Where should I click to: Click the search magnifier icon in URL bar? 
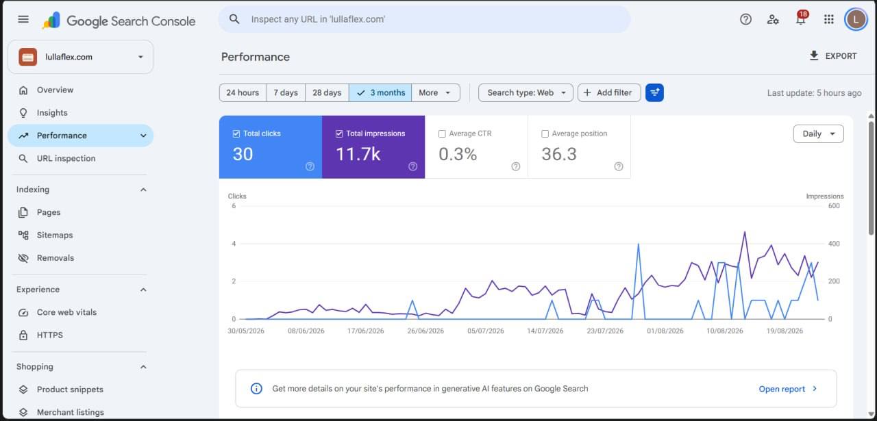tap(234, 19)
